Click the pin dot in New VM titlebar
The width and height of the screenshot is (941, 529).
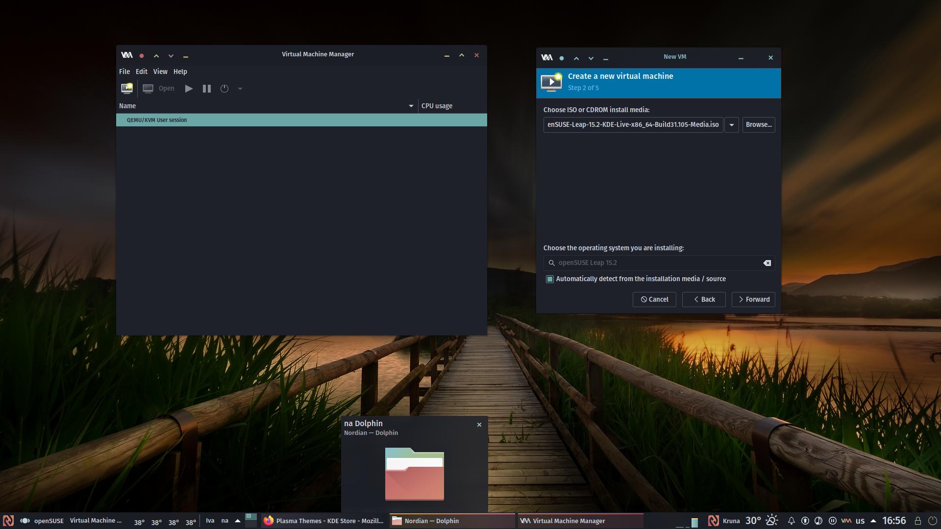562,58
